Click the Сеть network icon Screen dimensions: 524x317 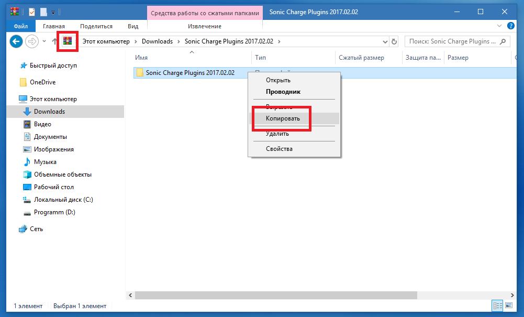23,229
